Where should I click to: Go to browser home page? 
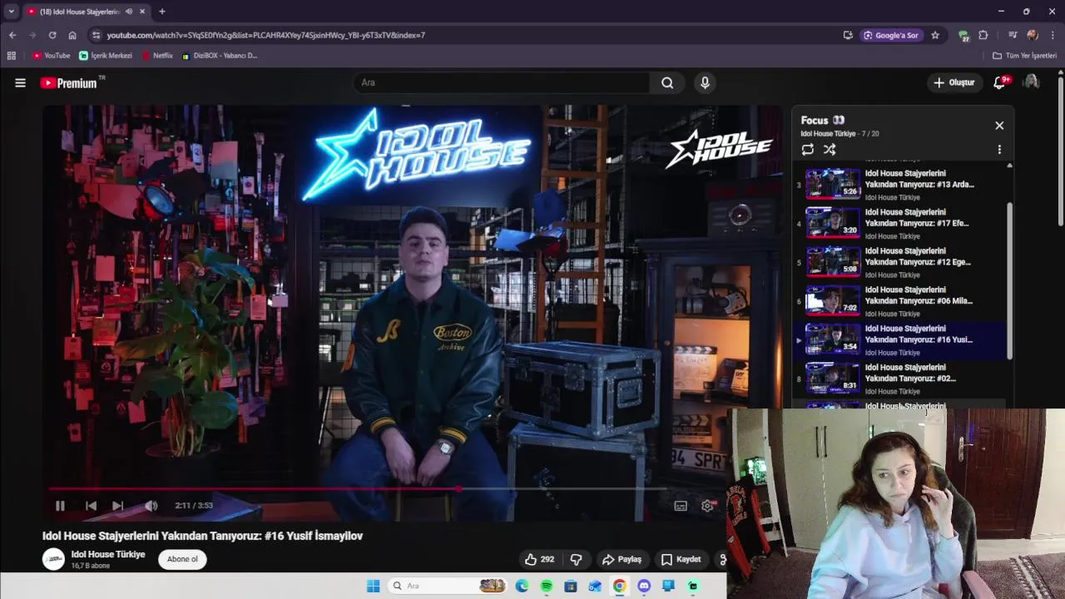[72, 35]
